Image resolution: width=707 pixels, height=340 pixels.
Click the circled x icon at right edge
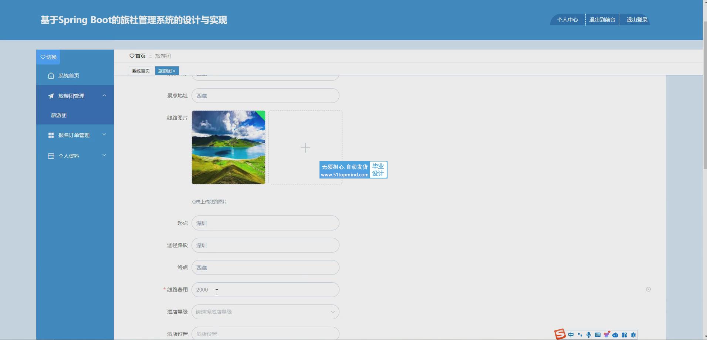(648, 289)
